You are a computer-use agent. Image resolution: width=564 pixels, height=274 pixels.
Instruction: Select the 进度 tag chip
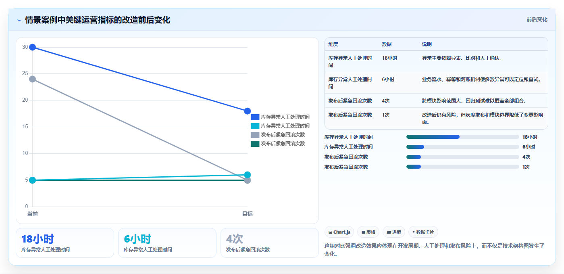pyautogui.click(x=394, y=232)
